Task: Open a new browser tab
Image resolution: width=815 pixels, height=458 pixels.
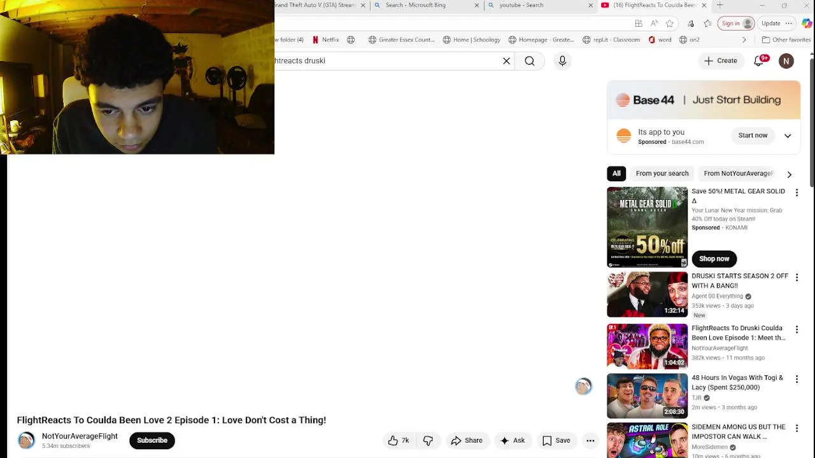Action: [719, 5]
